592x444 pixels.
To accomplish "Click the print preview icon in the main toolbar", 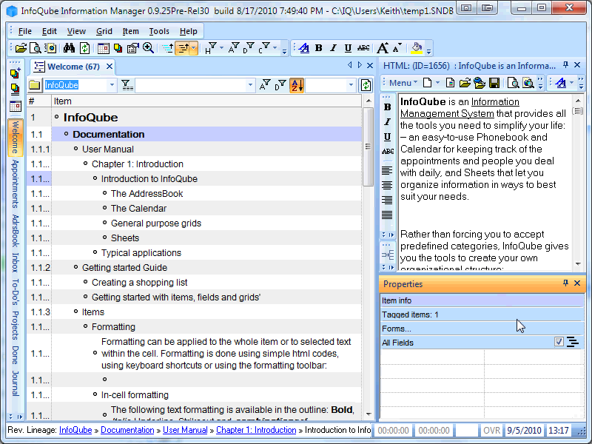I will tap(35, 48).
